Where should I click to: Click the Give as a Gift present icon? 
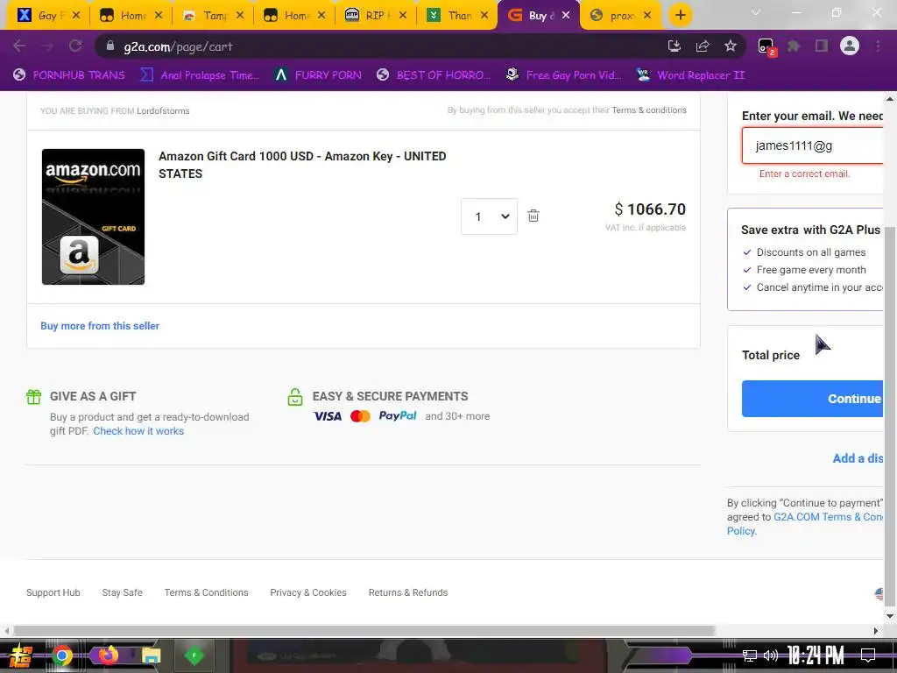(34, 397)
